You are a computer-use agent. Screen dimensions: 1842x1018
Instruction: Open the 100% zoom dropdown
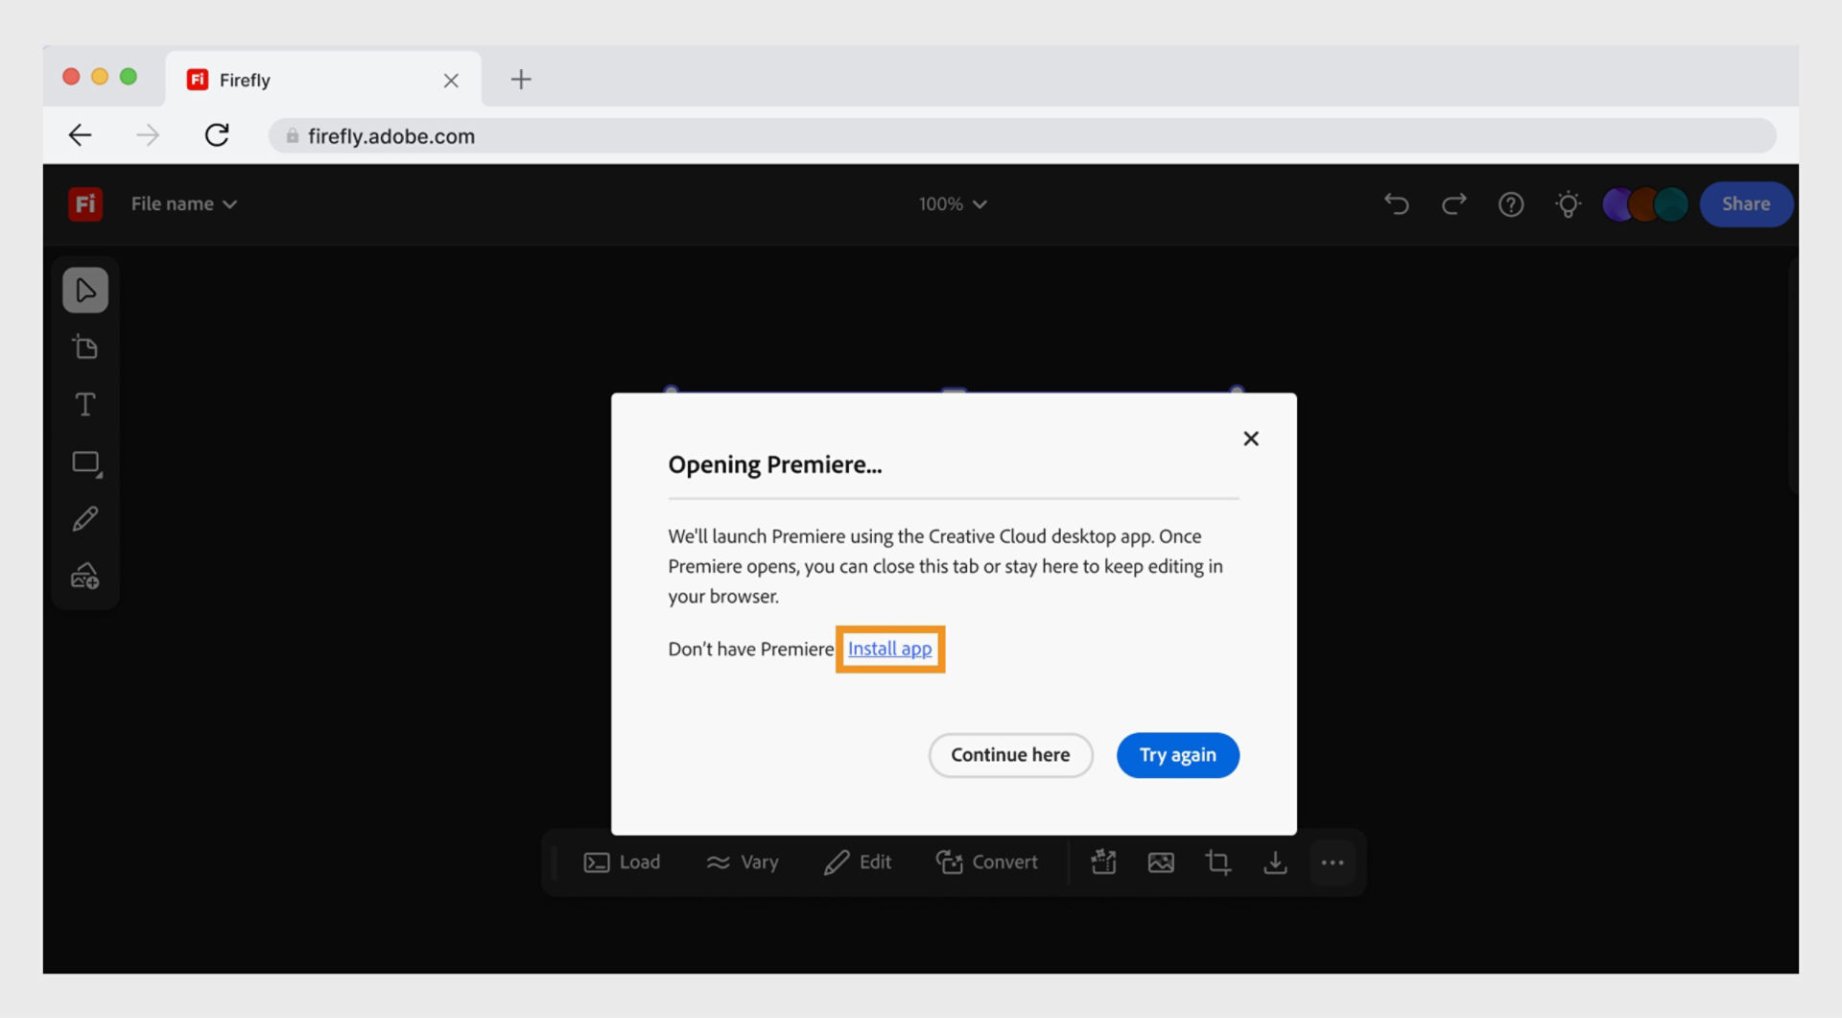953,203
